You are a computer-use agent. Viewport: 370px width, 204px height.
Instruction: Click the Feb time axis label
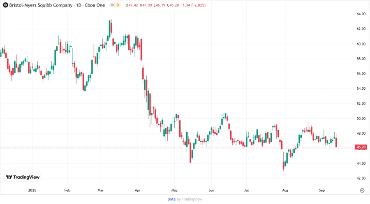pos(67,190)
